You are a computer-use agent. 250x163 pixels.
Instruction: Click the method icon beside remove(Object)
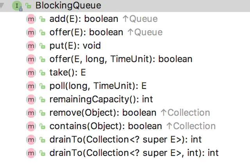pyautogui.click(x=30, y=113)
